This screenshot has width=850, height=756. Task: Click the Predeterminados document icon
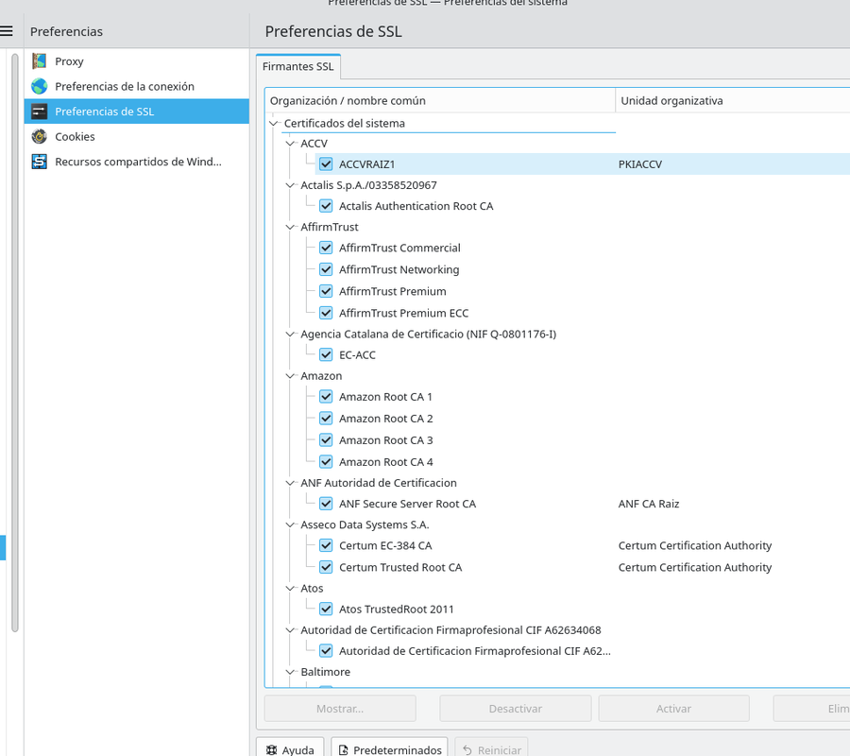[343, 750]
